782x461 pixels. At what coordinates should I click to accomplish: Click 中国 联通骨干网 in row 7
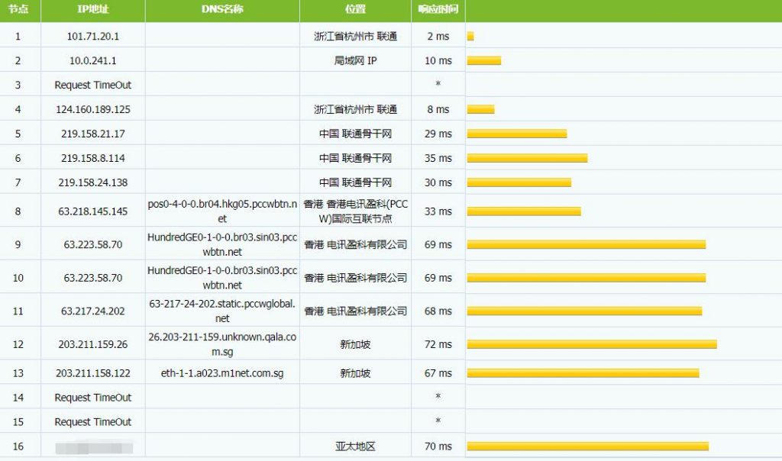click(x=355, y=183)
